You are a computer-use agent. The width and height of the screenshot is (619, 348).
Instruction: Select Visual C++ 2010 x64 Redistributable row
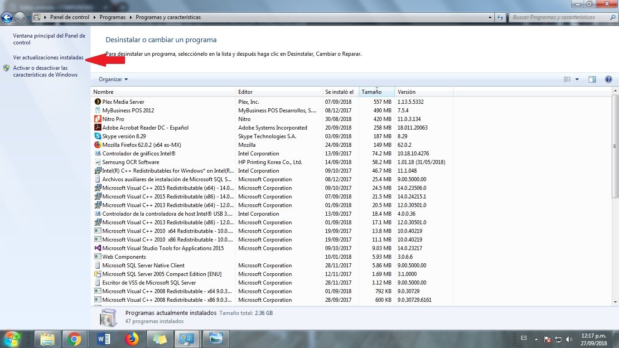(x=272, y=231)
